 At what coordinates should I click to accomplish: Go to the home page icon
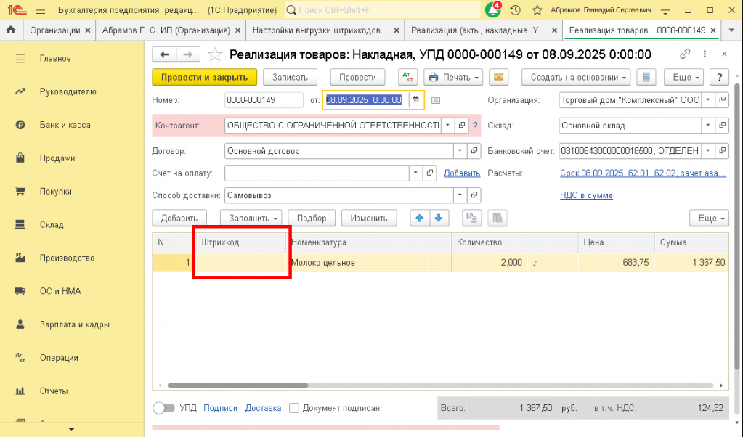pos(10,30)
